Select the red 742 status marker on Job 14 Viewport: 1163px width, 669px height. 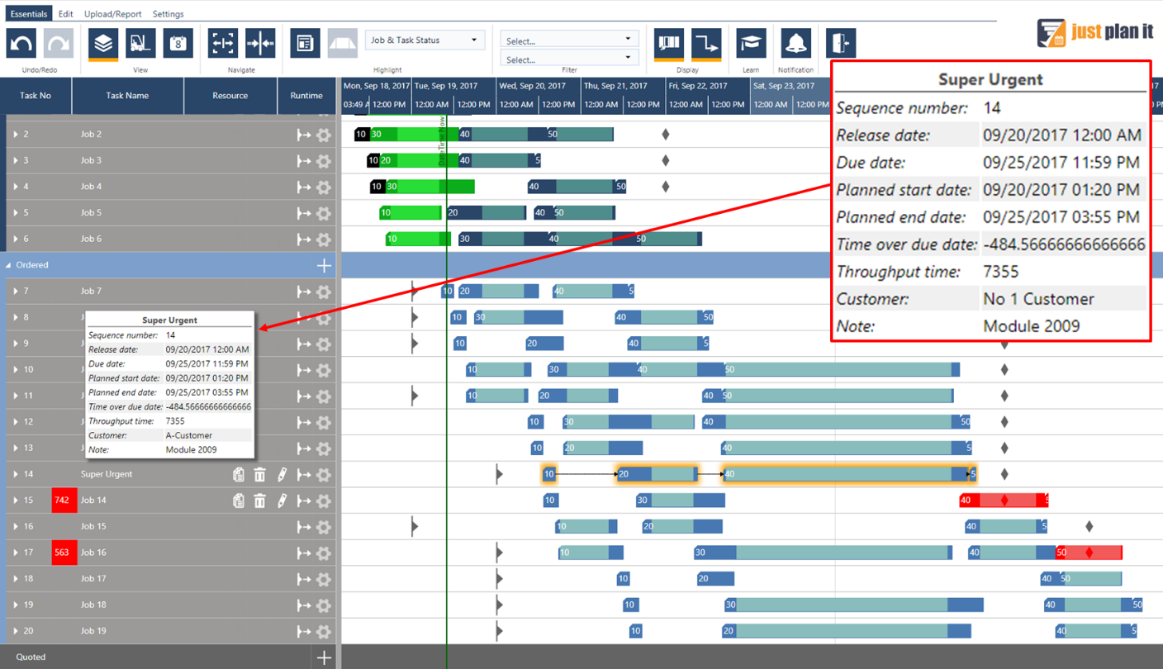click(64, 500)
